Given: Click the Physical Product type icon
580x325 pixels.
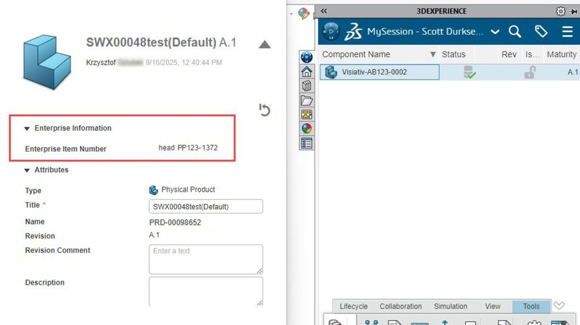Looking at the screenshot, I should [153, 190].
